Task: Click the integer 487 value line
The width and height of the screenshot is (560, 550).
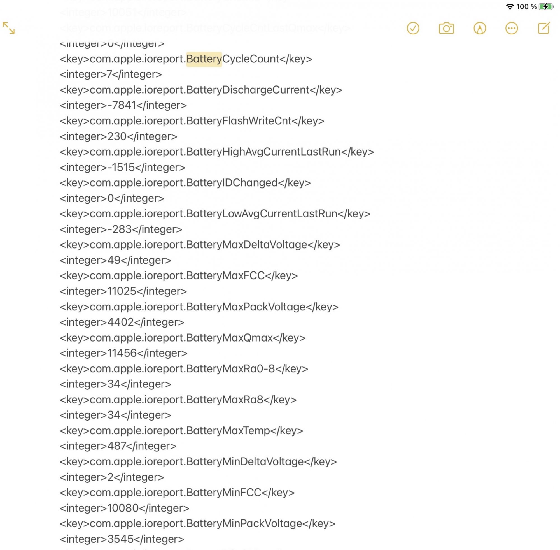Action: [118, 446]
